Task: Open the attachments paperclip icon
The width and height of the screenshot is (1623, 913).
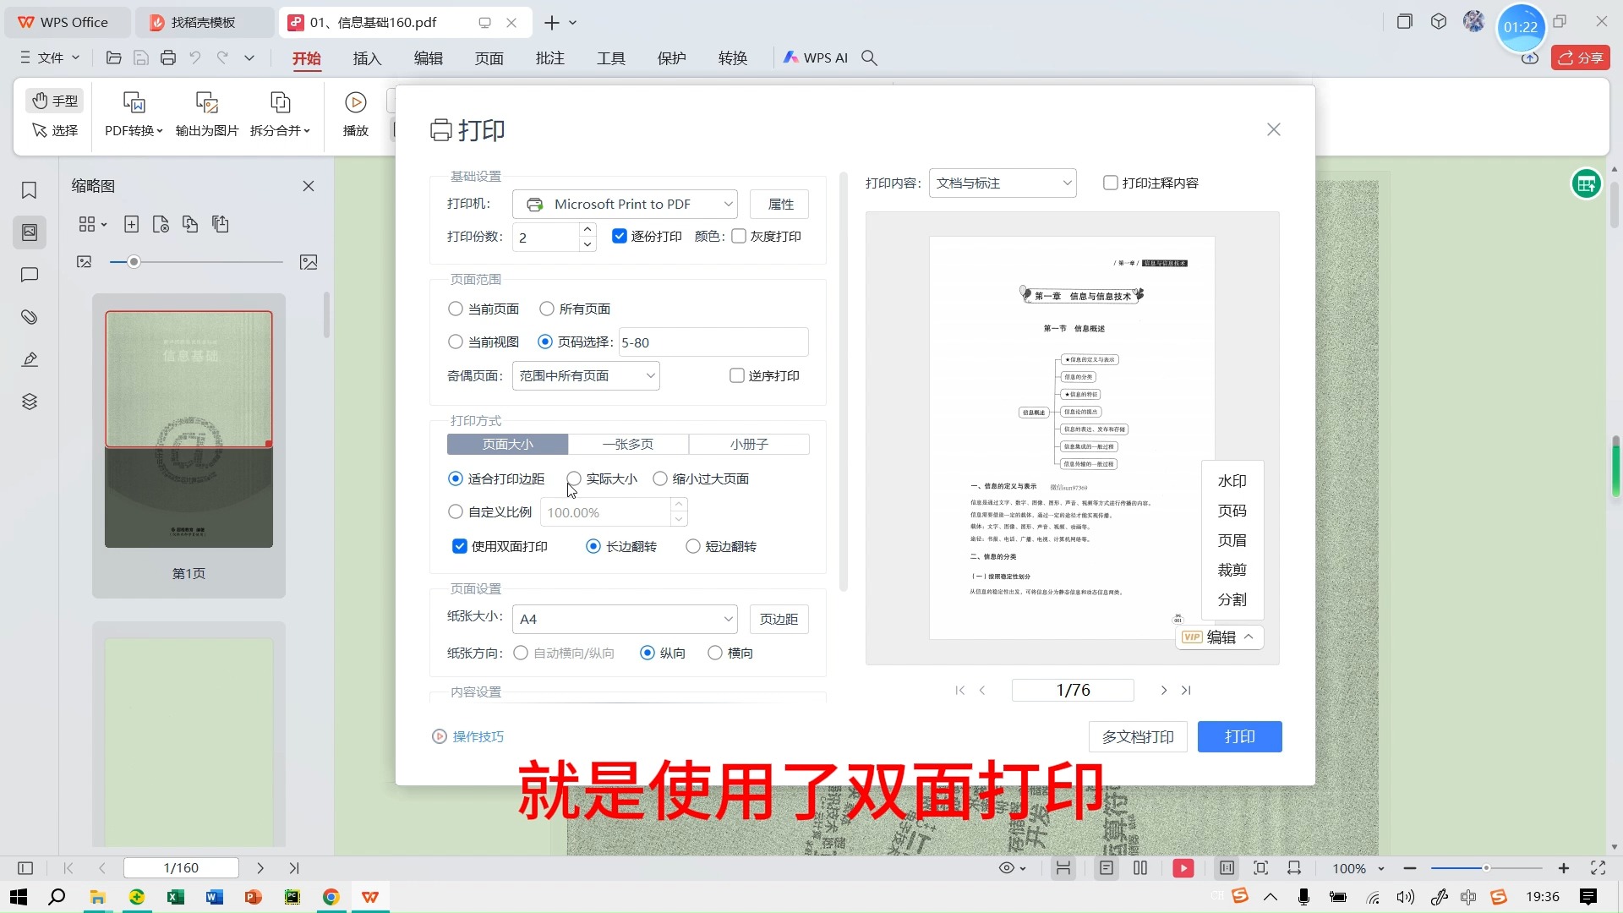Action: point(30,317)
